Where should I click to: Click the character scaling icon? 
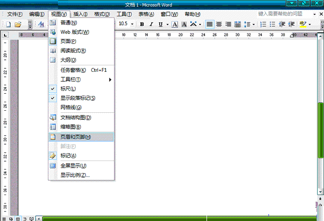click(193, 24)
